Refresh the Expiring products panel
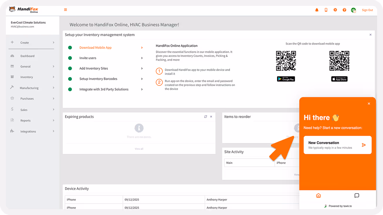The height and width of the screenshot is (215, 383). pos(206,117)
